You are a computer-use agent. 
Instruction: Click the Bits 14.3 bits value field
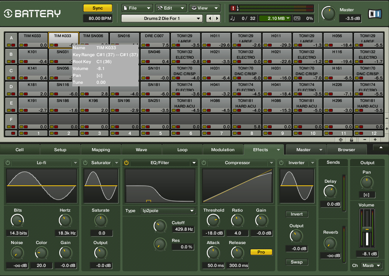[x=17, y=233]
